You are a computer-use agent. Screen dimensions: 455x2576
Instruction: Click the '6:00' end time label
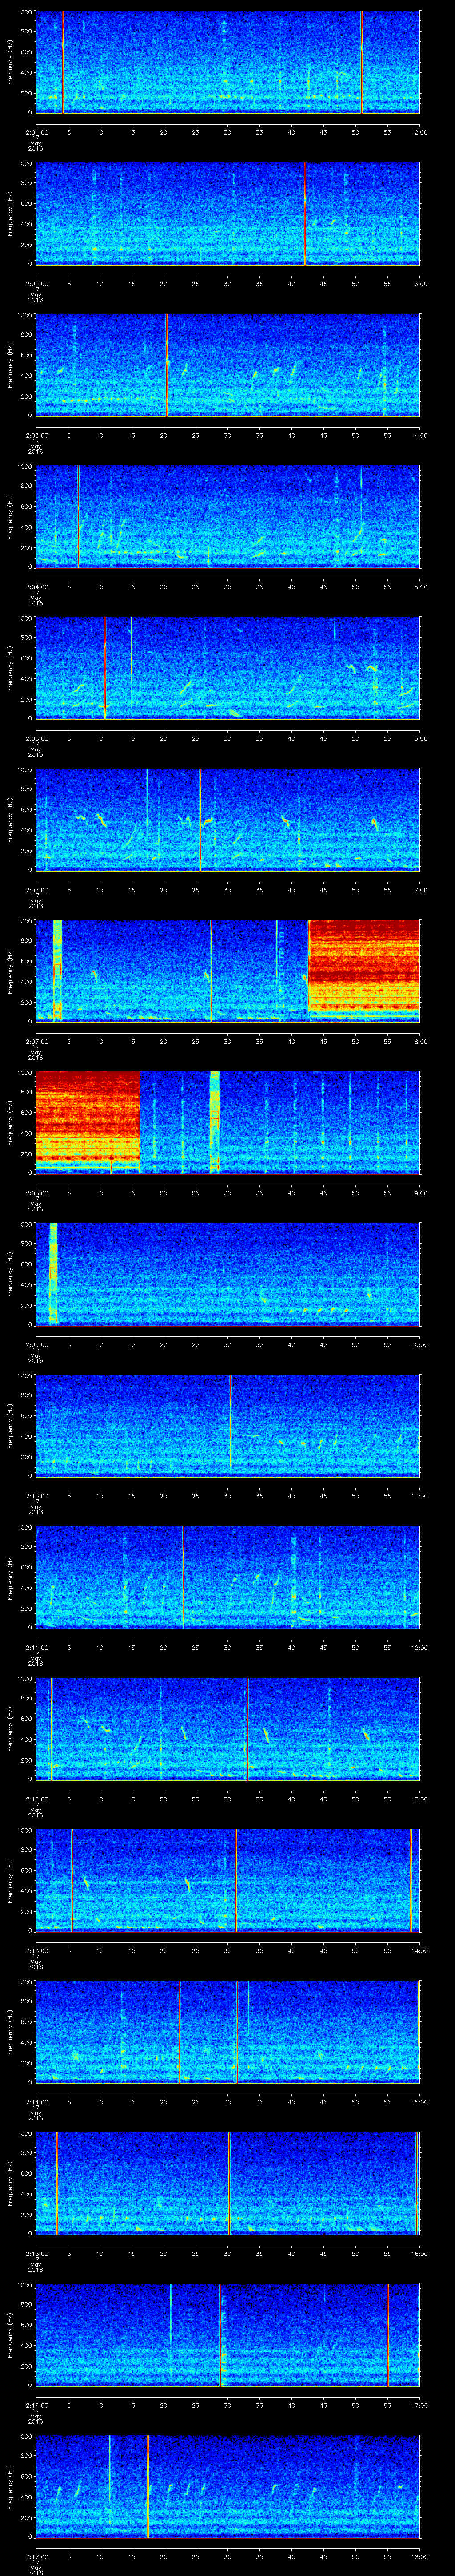[x=420, y=738]
